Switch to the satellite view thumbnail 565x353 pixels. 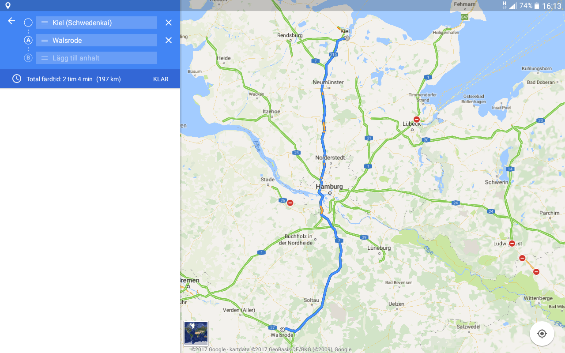(196, 333)
